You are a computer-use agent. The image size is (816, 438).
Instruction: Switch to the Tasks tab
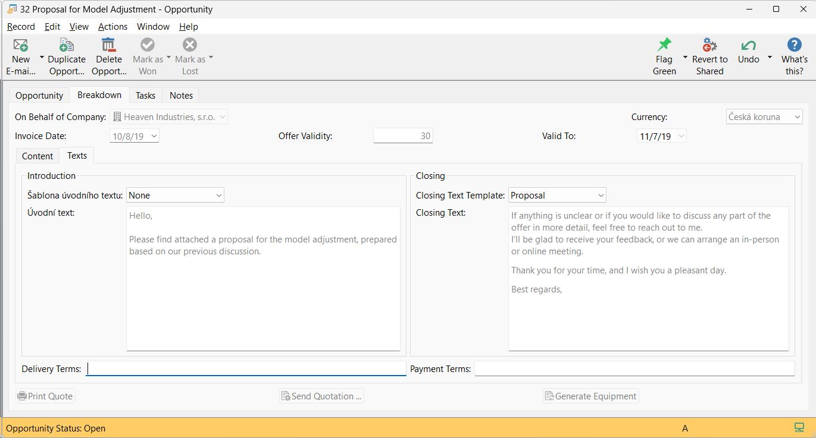145,96
